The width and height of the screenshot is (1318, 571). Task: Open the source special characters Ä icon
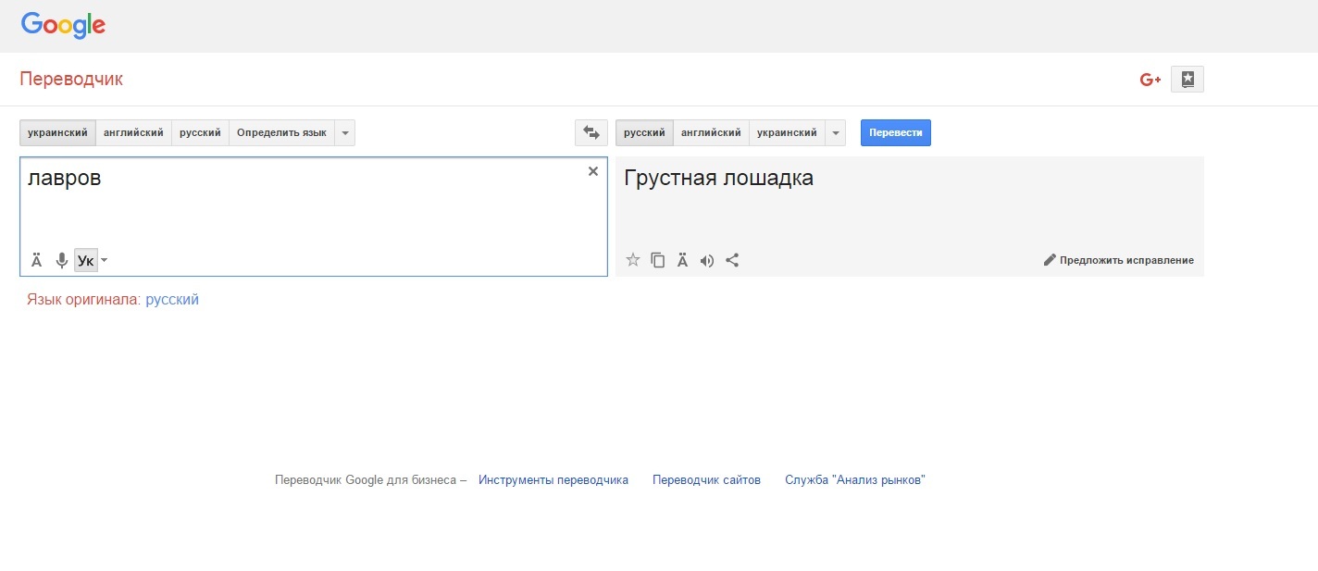(x=37, y=261)
